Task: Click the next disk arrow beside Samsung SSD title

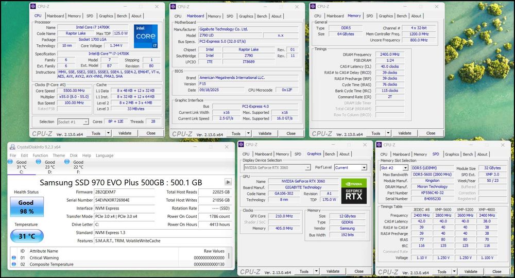Action: coord(228,182)
